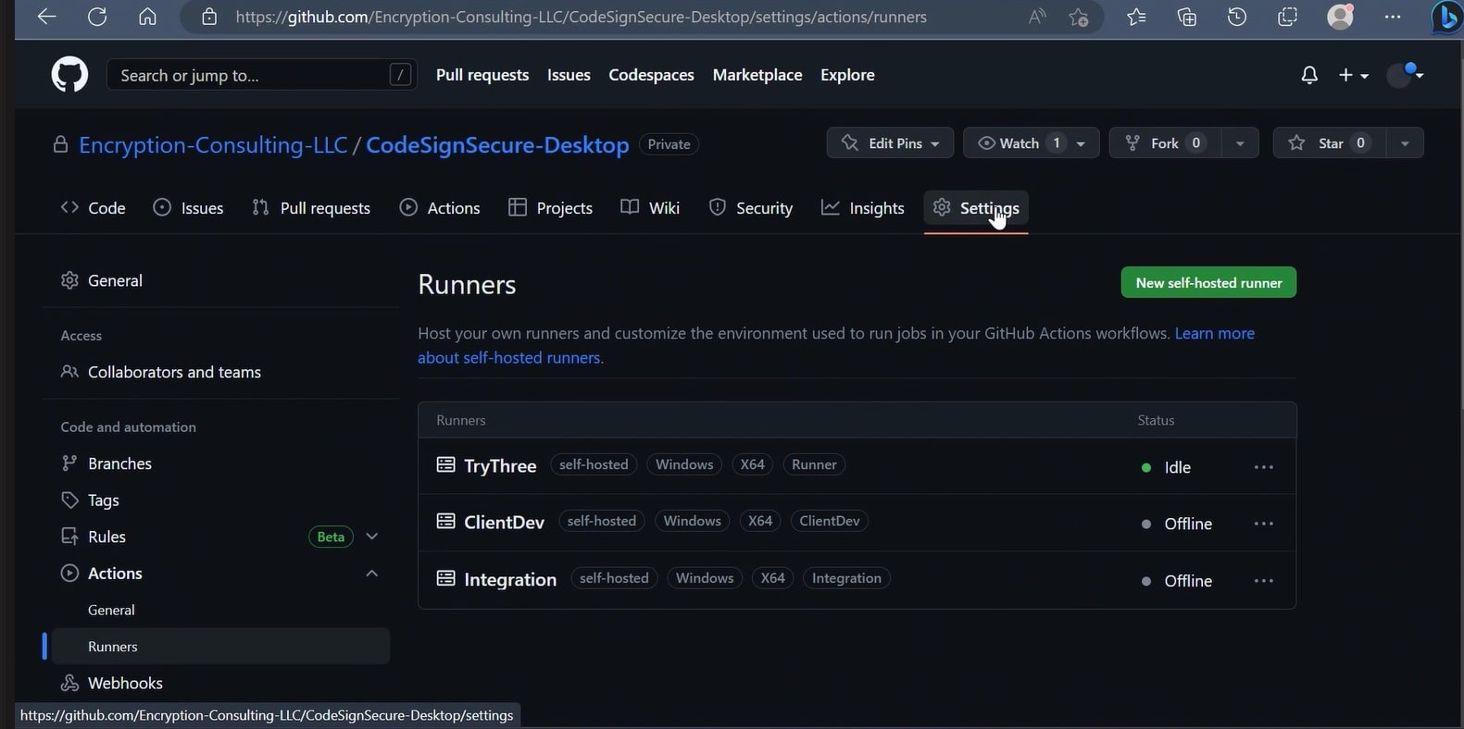The image size is (1464, 729).
Task: Open options menu for ClientDev runner
Action: coord(1263,524)
